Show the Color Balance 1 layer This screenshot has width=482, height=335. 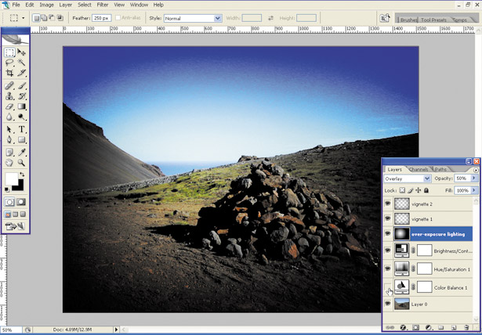pos(388,286)
